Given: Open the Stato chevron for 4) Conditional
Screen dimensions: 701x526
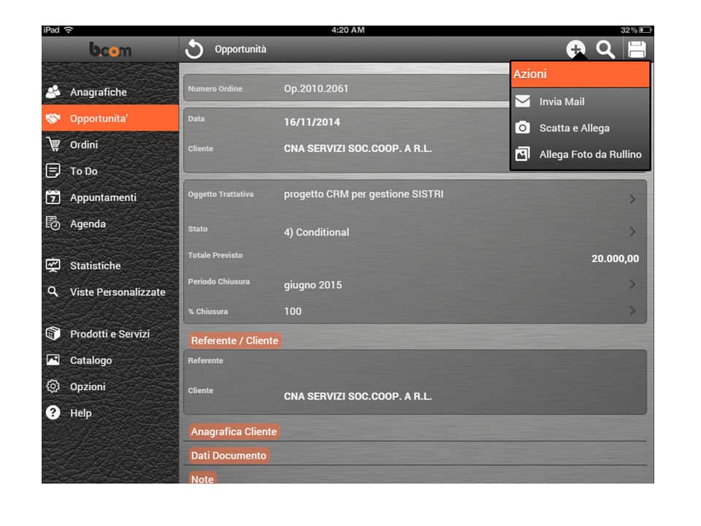Looking at the screenshot, I should coord(632,232).
